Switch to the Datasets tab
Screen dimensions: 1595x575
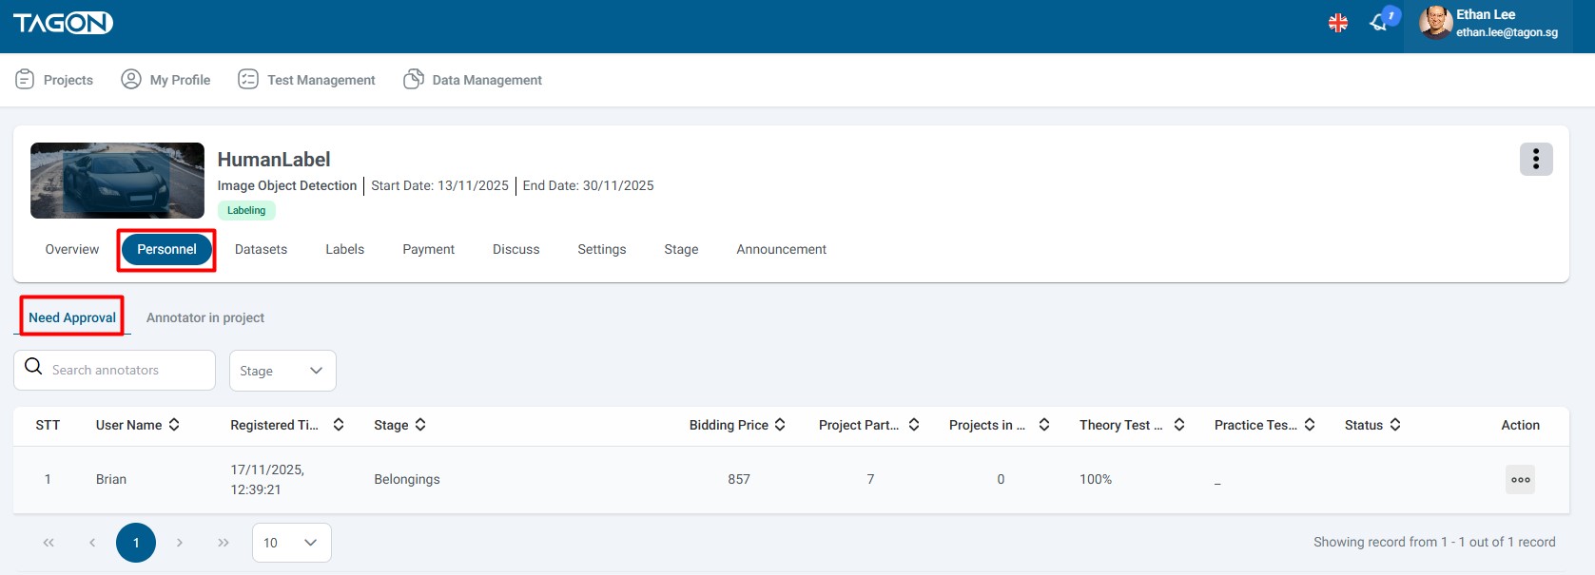tap(261, 250)
